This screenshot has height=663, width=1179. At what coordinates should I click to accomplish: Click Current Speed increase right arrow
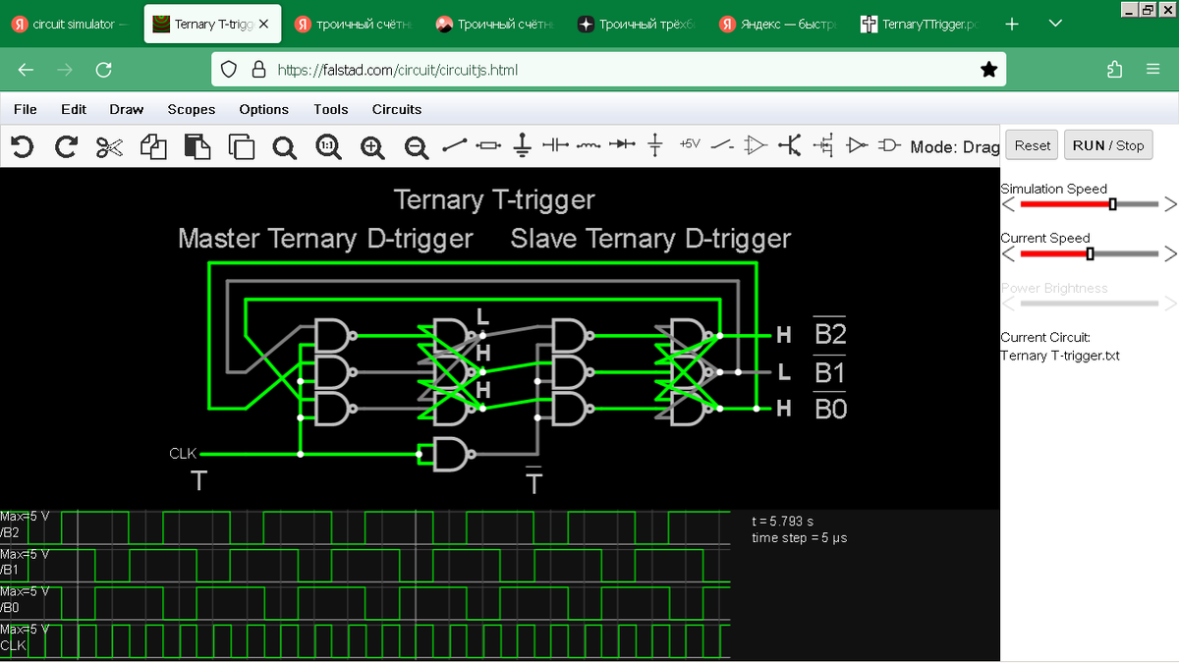point(1170,253)
